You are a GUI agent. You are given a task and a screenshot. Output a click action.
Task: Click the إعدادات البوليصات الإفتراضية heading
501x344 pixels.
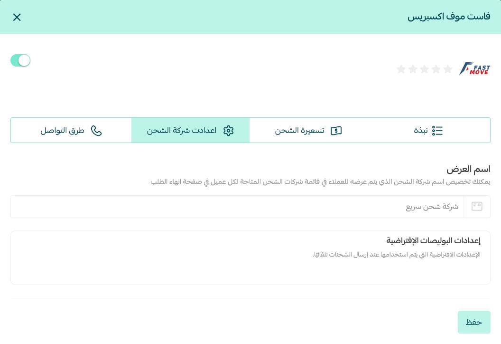433,240
